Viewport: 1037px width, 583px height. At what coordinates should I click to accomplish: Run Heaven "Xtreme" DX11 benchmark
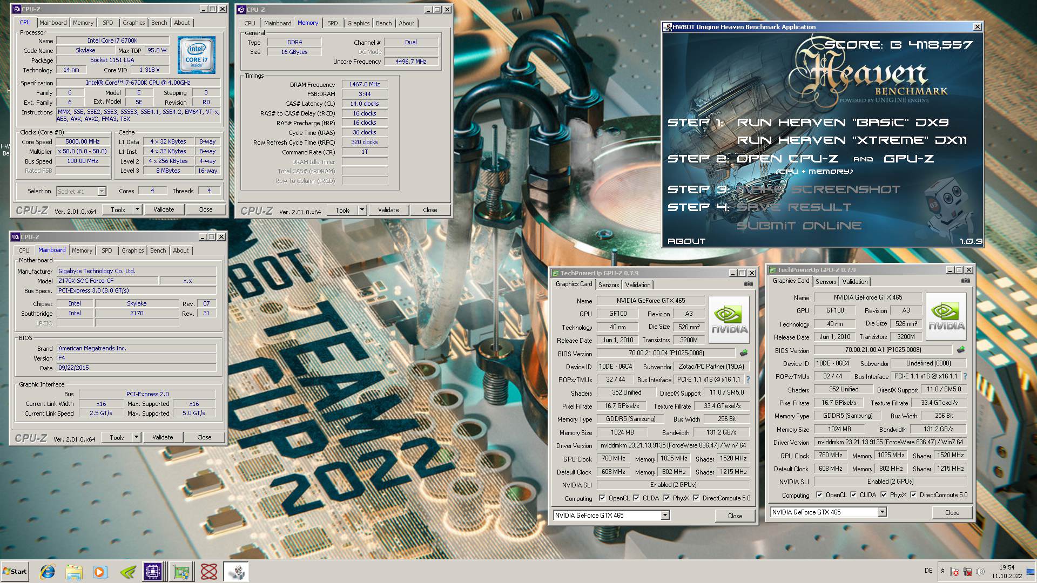point(852,140)
